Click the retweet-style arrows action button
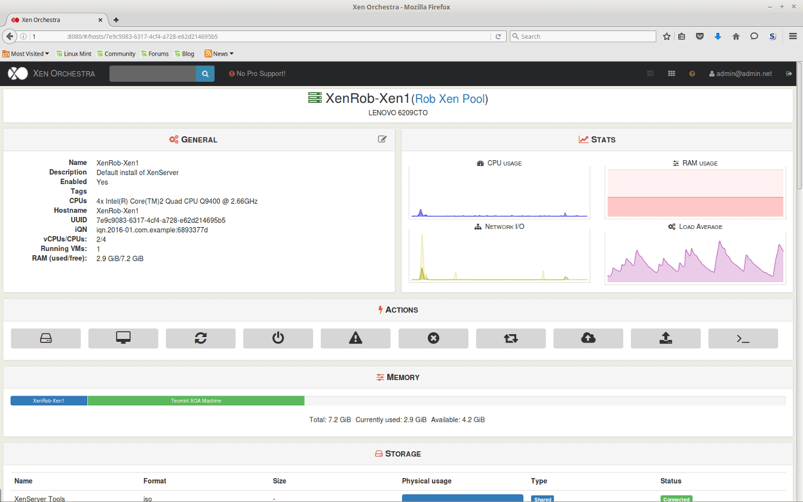This screenshot has width=803, height=502. pos(511,338)
